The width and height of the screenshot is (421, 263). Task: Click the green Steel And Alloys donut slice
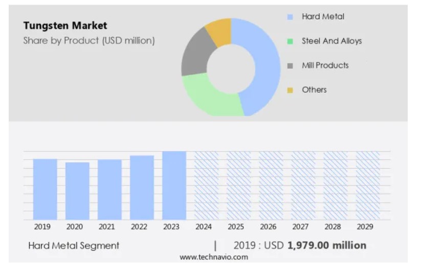(x=211, y=96)
